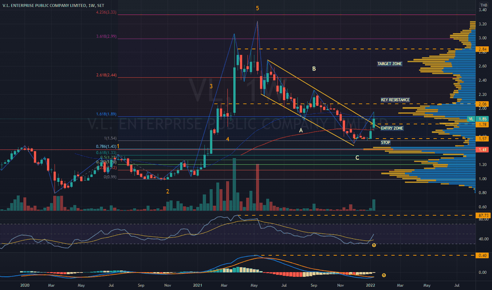Click the 2020 label on time axis
This screenshot has width=492, height=290.
24,285
